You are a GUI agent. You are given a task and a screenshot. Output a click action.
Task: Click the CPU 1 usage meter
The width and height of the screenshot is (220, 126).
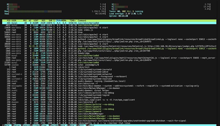coord(56,7)
